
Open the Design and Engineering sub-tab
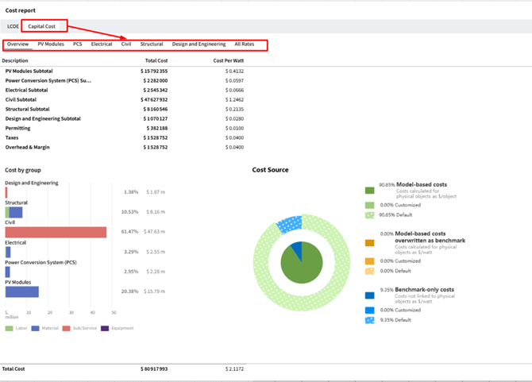pos(199,44)
